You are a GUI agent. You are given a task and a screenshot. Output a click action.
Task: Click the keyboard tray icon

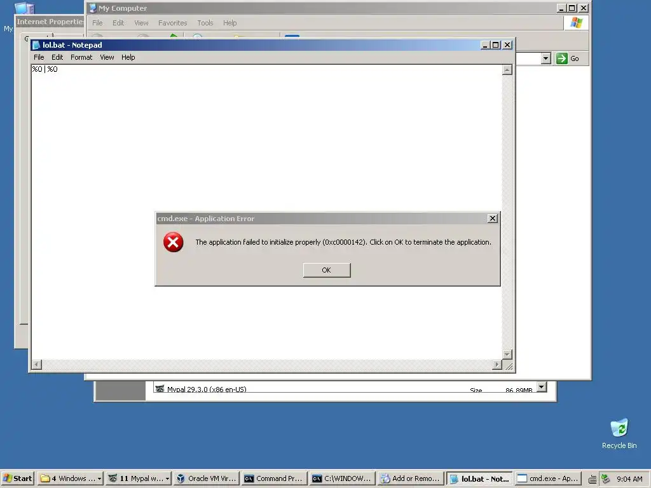[x=593, y=479]
